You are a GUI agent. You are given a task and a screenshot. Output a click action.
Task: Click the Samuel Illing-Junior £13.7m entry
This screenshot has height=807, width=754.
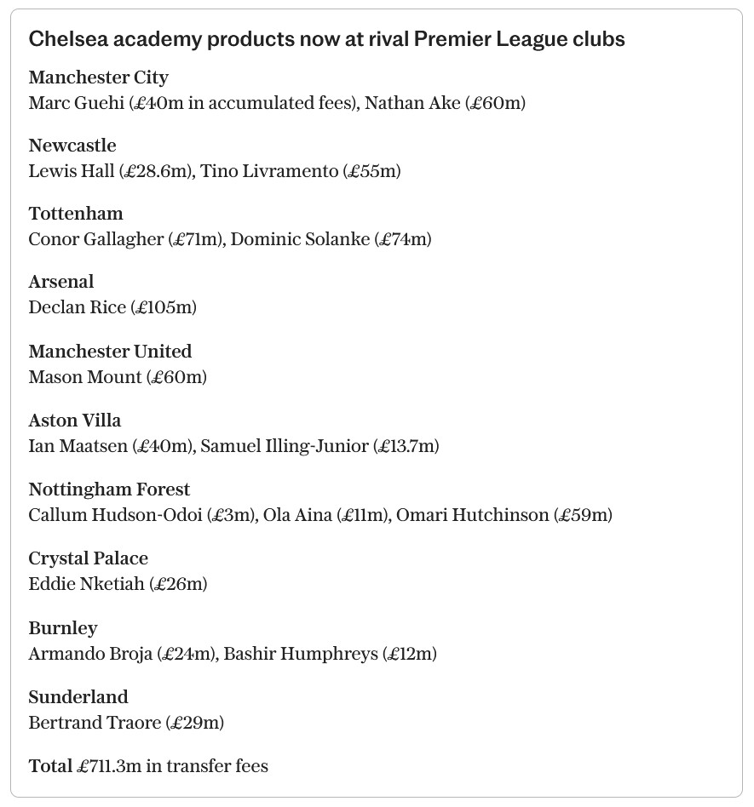[319, 446]
